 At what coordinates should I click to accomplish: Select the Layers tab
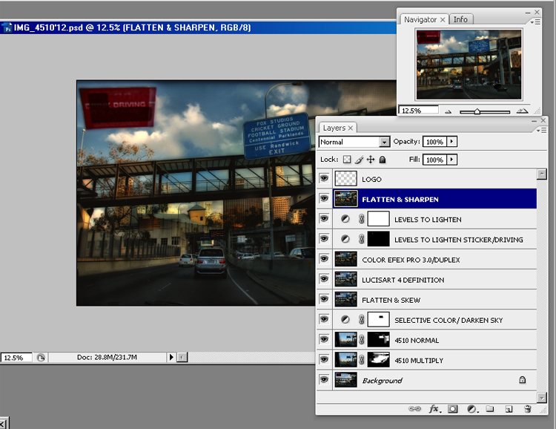click(334, 128)
